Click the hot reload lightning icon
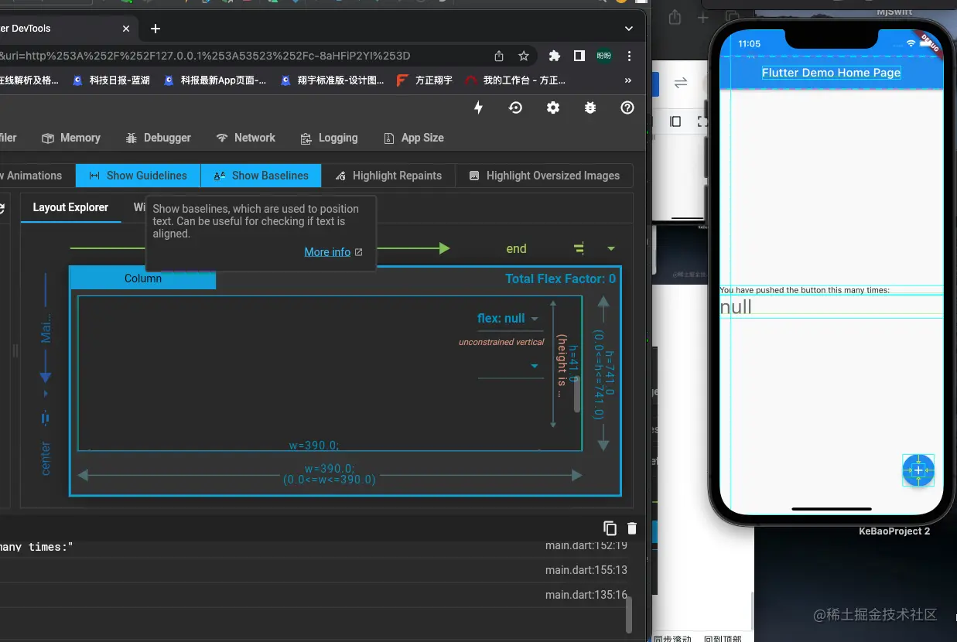The height and width of the screenshot is (642, 957). point(478,108)
